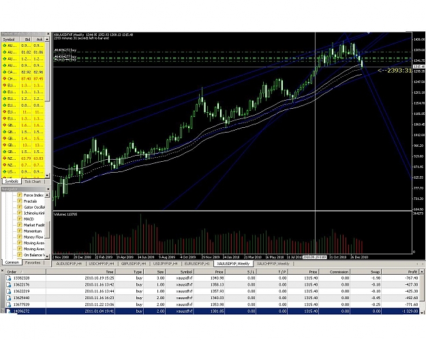Image resolution: width=426 pixels, height=340 pixels.
Task: Open the Favorites tab in Navigator
Action: pyautogui.click(x=33, y=262)
